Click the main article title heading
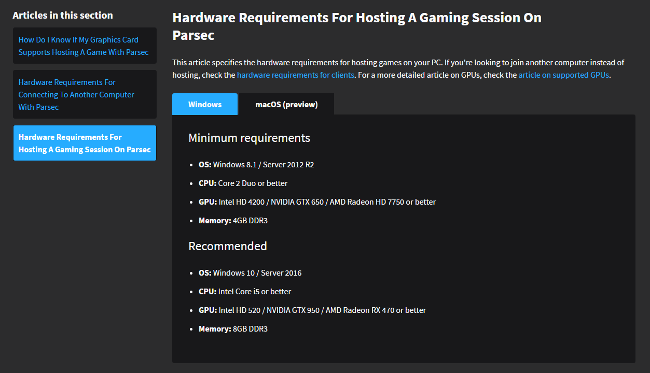Image resolution: width=650 pixels, height=373 pixels. [357, 26]
